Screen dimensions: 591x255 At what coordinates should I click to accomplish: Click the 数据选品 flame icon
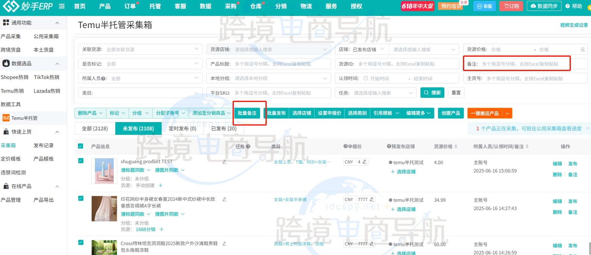6,63
